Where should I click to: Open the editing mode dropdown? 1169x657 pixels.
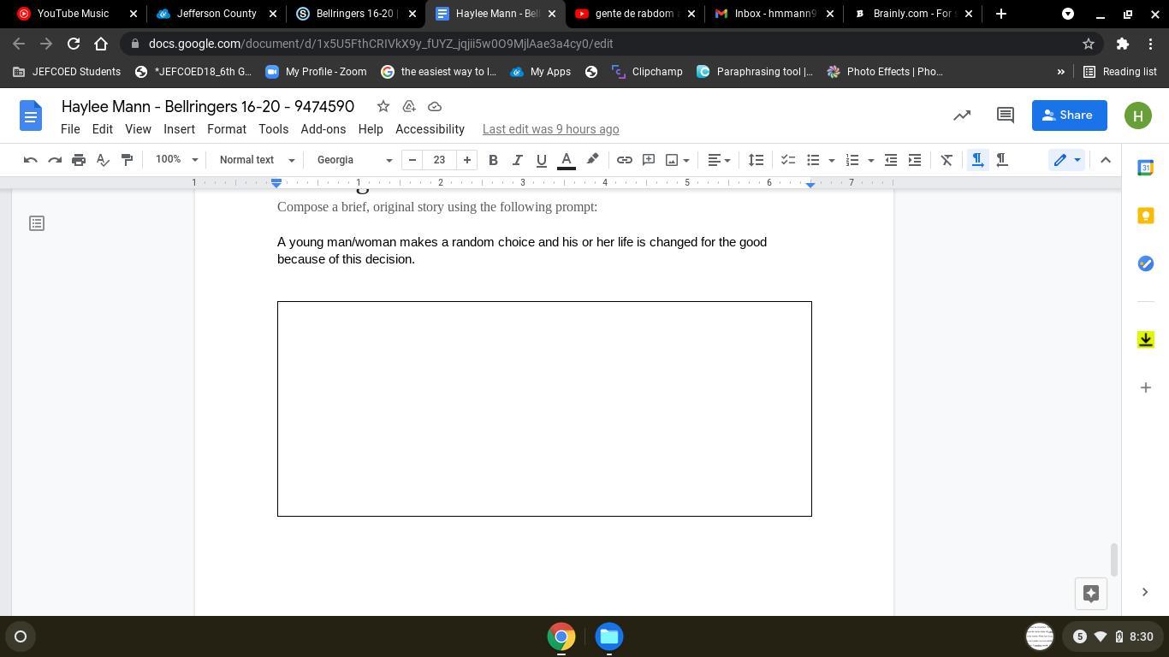[x=1066, y=160]
